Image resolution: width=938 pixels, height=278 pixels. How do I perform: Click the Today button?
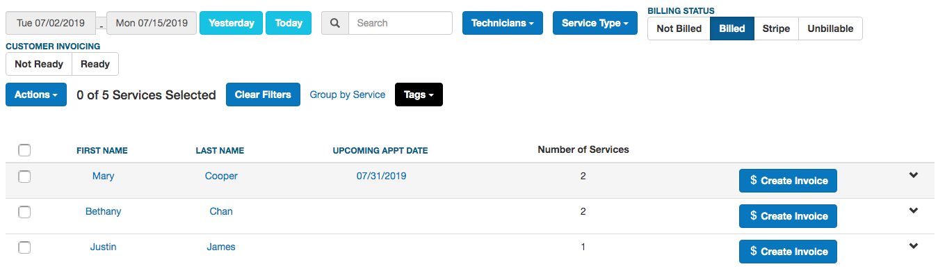point(289,23)
